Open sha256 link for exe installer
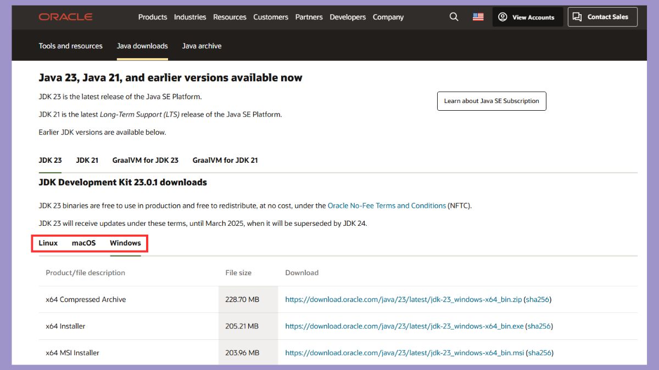Viewport: 659px width, 370px height. pos(539,326)
